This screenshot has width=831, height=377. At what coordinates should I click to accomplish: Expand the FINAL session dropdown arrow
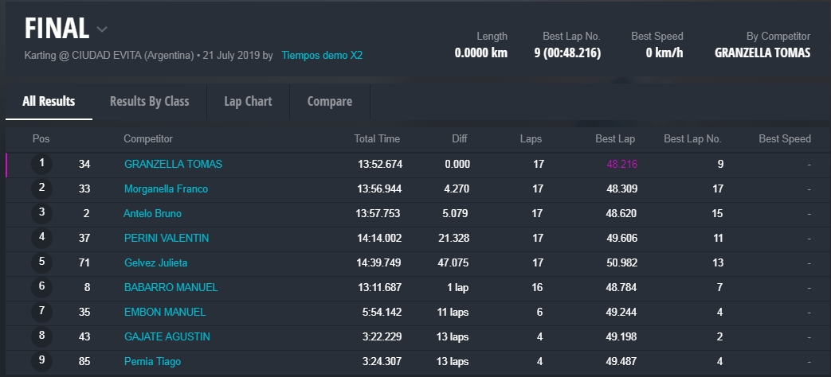coord(102,30)
